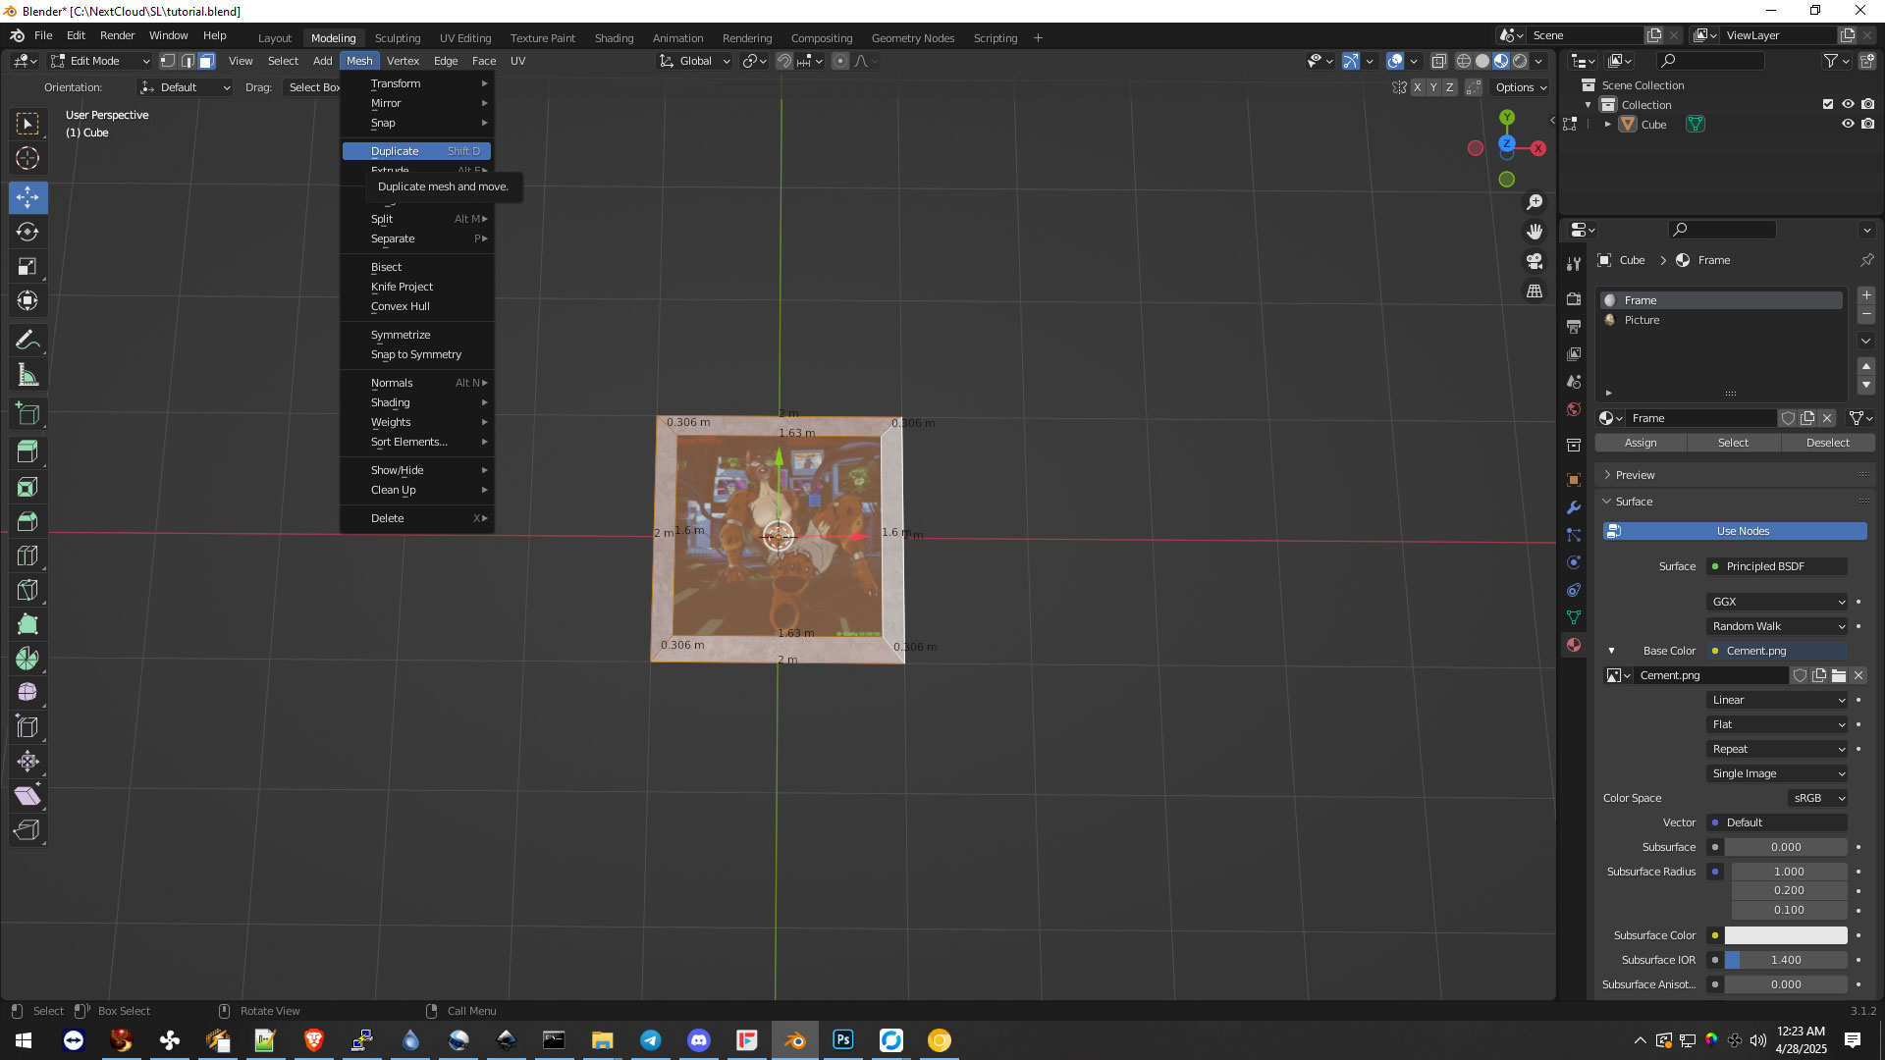Select the Smooth tool

coord(27,693)
